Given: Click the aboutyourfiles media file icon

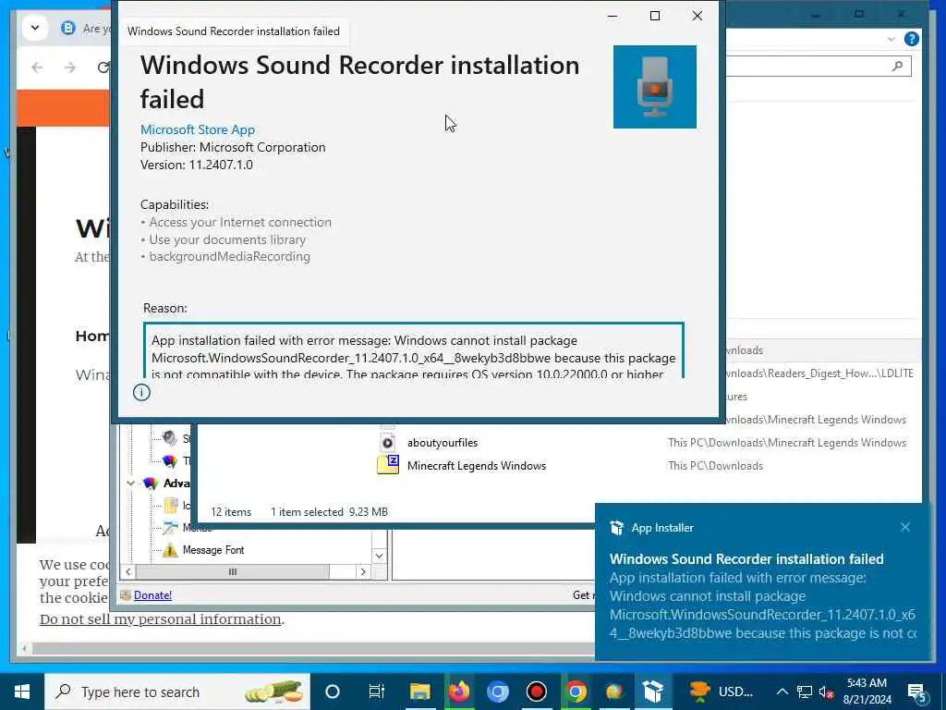Looking at the screenshot, I should click(387, 443).
